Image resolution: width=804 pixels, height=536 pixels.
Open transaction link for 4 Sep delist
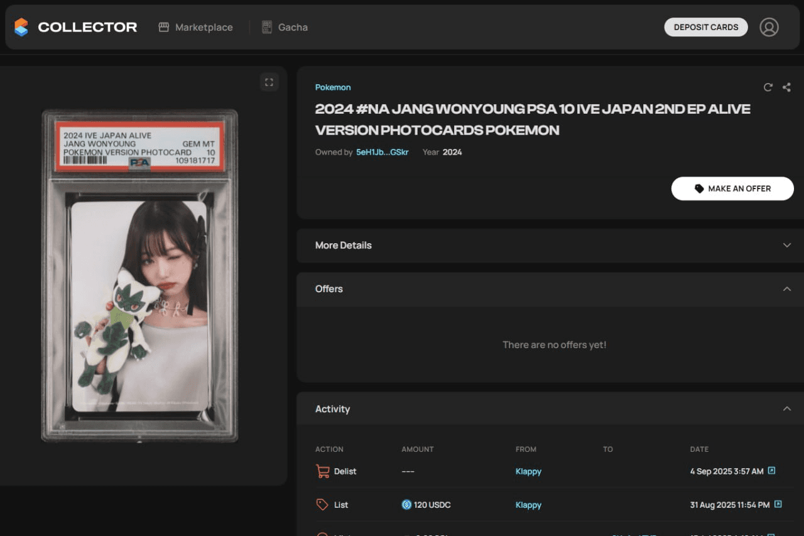pyautogui.click(x=772, y=471)
